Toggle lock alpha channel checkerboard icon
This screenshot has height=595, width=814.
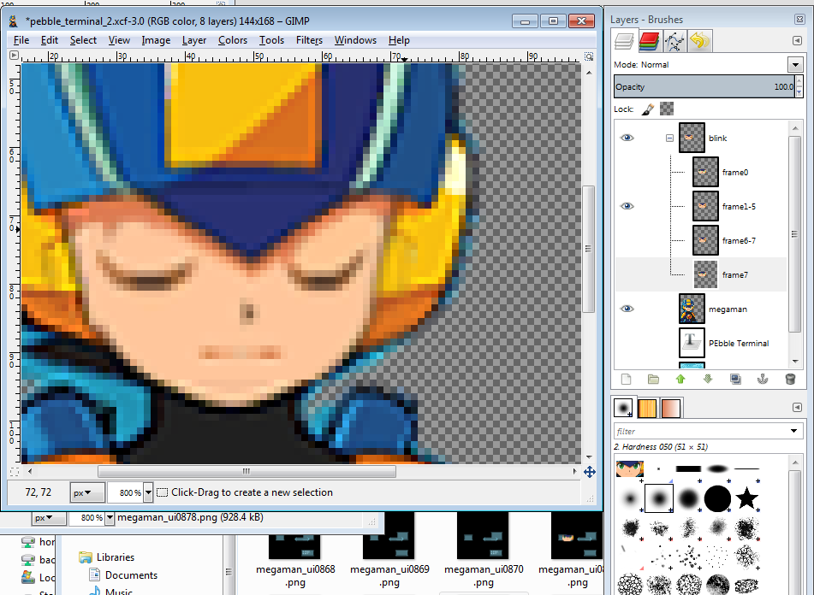(667, 109)
